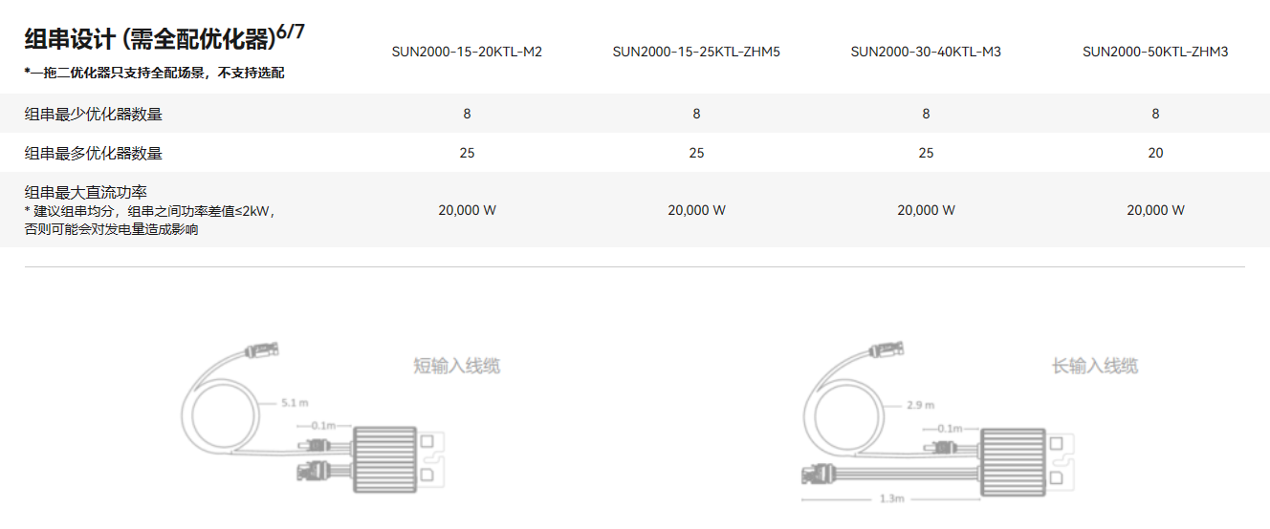Click the optimizer unit in long cable diagram

(1013, 460)
